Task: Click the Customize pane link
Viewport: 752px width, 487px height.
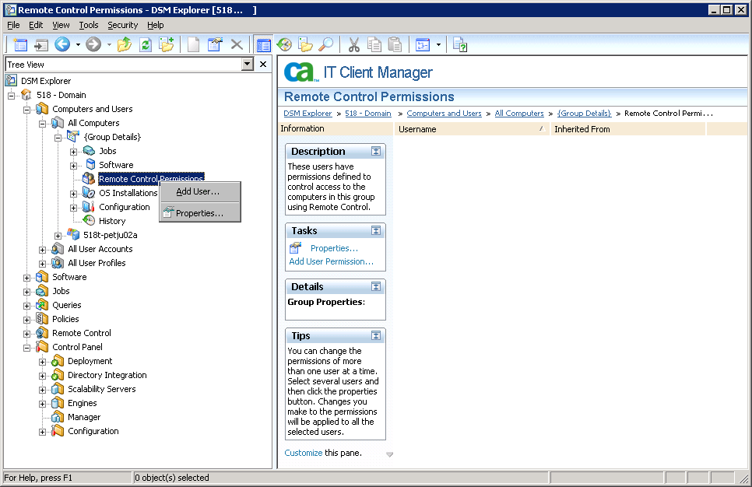Action: (303, 452)
